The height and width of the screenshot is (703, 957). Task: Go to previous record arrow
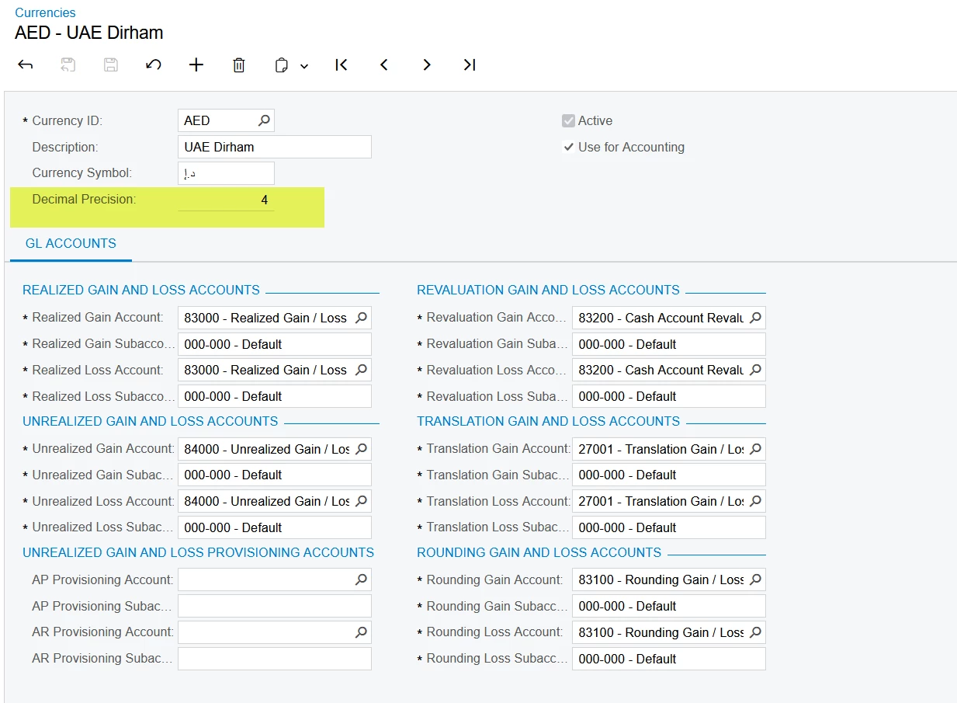click(x=383, y=65)
